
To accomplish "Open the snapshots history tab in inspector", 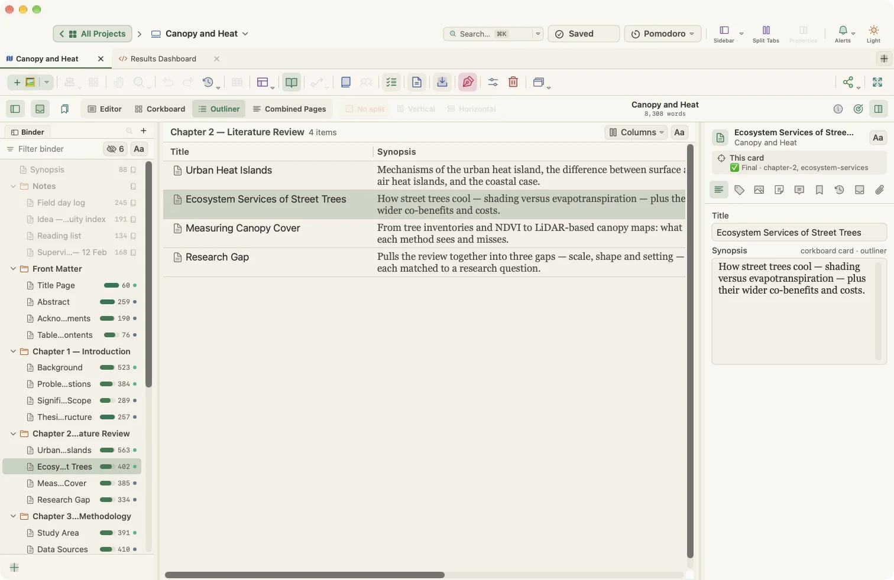I will pyautogui.click(x=840, y=190).
